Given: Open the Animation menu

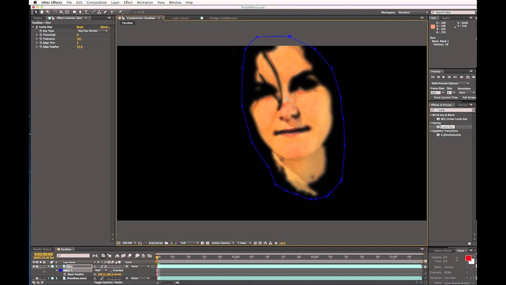Looking at the screenshot, I should (x=145, y=2).
